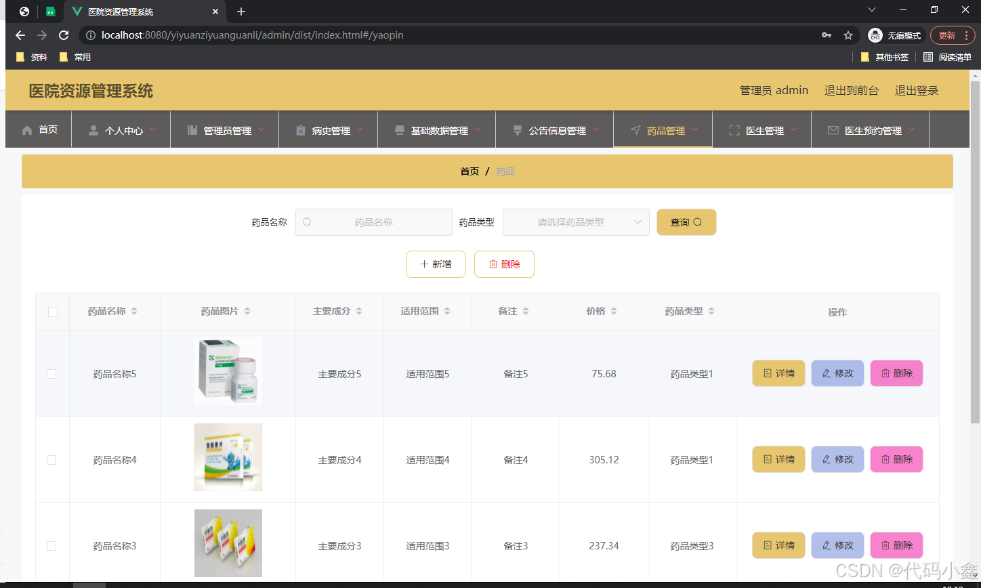Open 详情 for 药品名称5
981x588 pixels.
point(778,373)
